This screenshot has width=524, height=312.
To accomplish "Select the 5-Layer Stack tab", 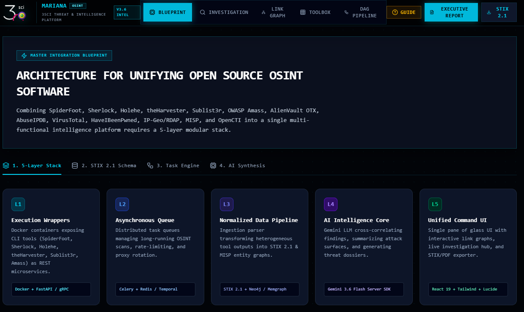I will pyautogui.click(x=32, y=165).
